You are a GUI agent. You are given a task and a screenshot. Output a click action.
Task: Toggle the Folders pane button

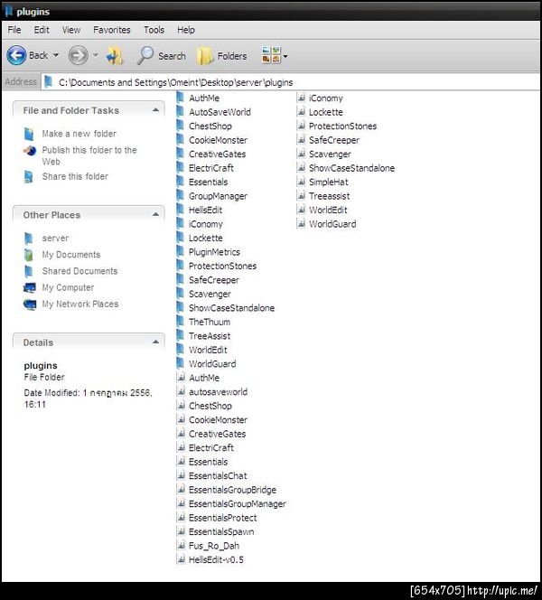pyautogui.click(x=221, y=56)
